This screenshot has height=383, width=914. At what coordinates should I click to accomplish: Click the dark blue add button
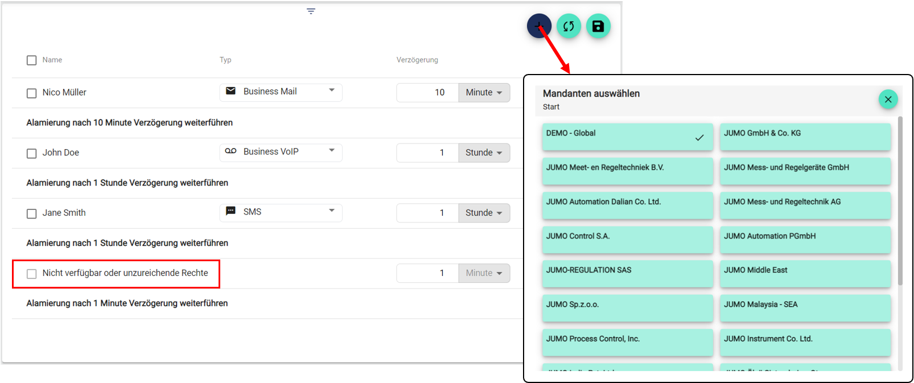tap(538, 26)
